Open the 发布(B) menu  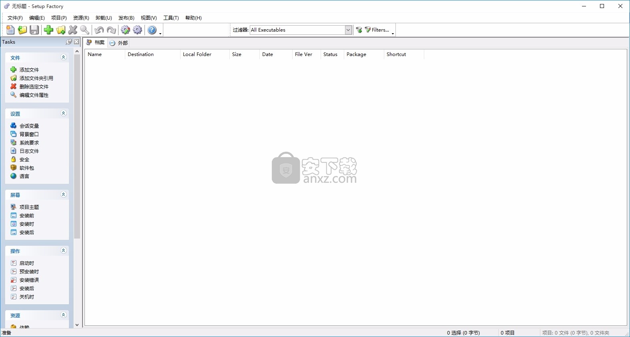tap(126, 18)
